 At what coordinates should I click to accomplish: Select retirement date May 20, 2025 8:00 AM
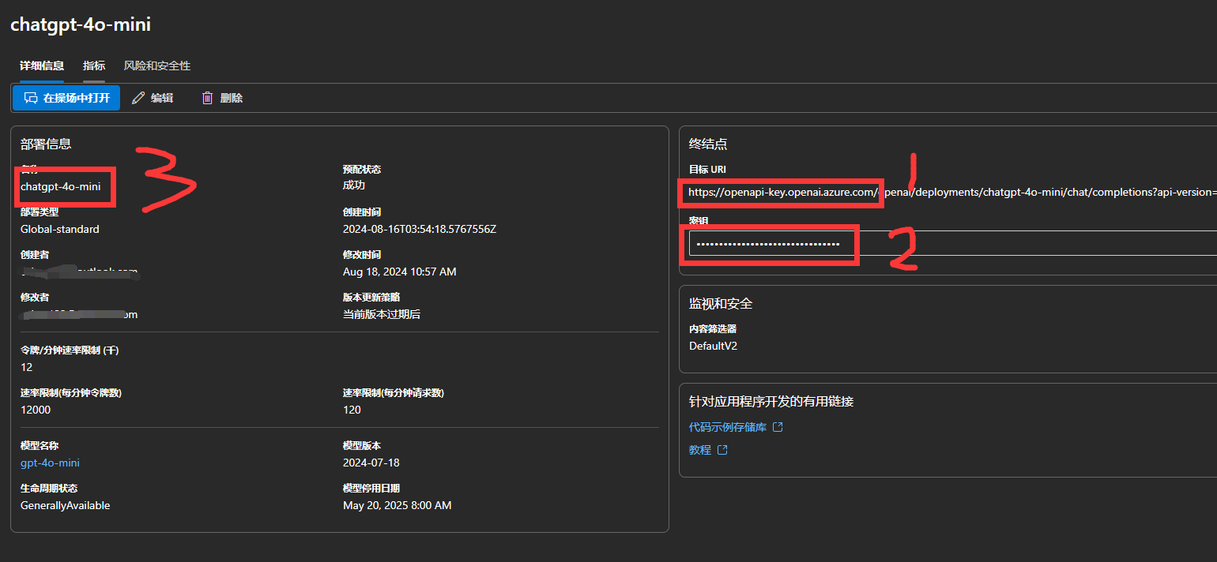pos(398,505)
